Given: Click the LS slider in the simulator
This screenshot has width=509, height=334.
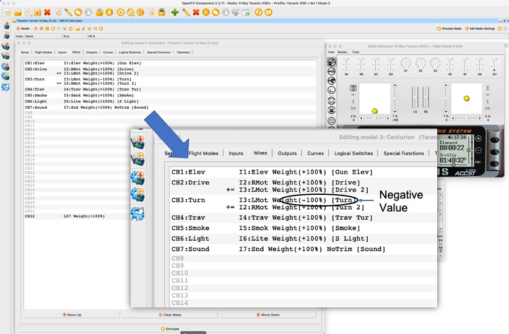Looking at the screenshot, I should 415,97.
